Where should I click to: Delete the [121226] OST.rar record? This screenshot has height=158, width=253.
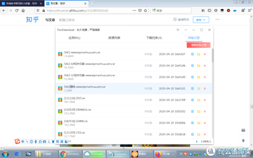click(205, 100)
